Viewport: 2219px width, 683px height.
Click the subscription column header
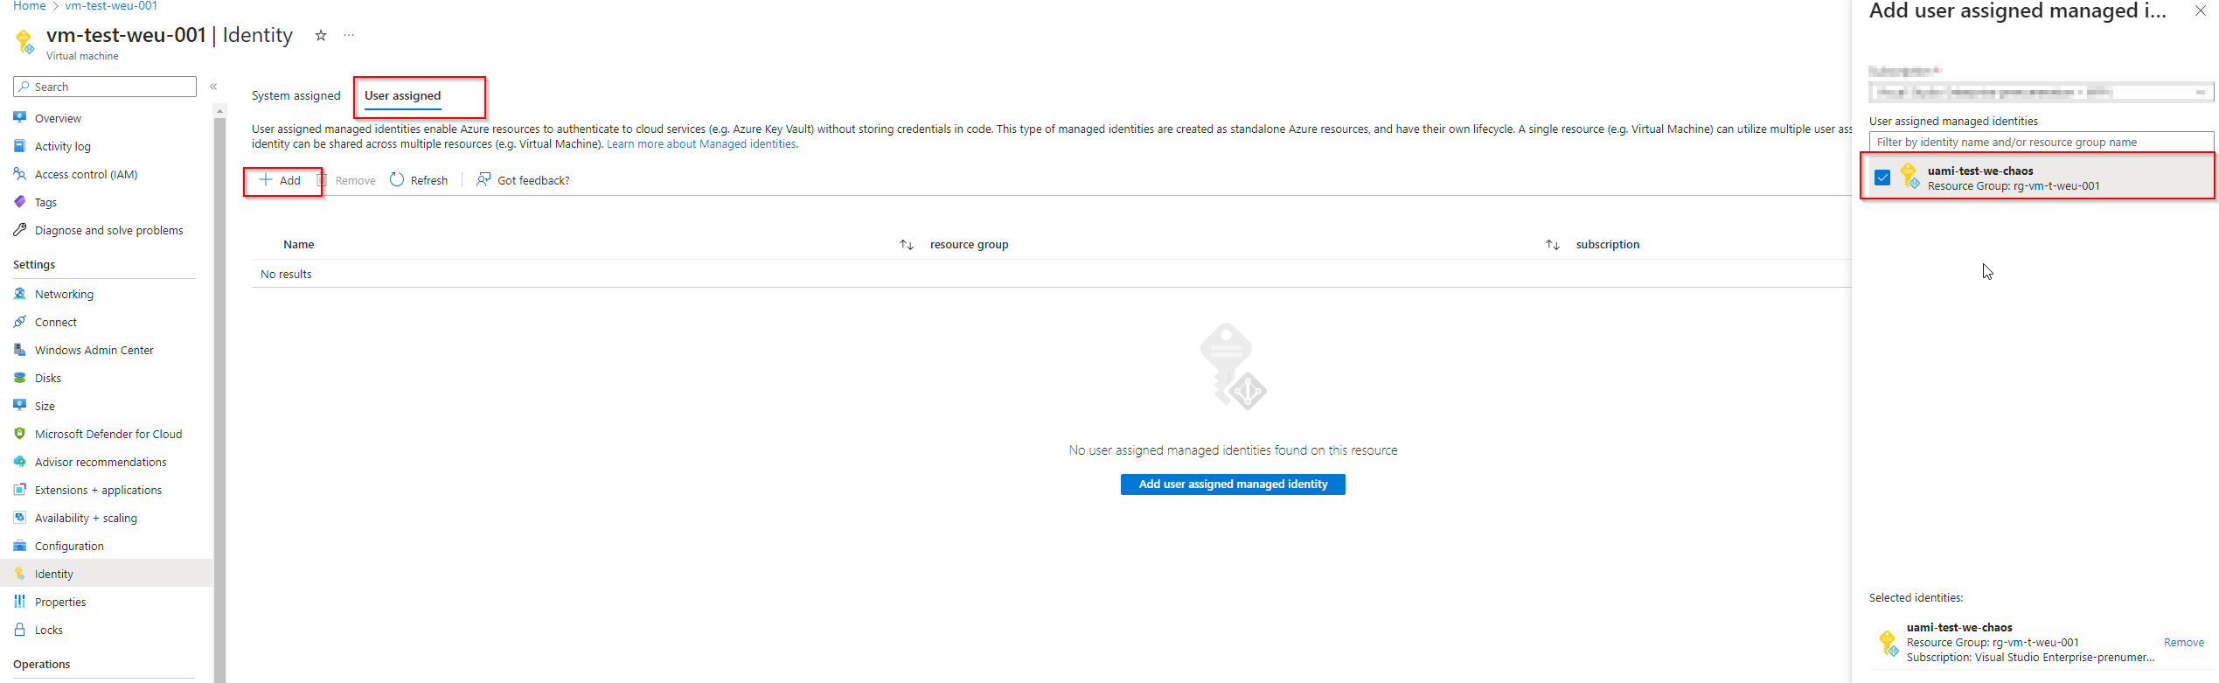(x=1607, y=245)
